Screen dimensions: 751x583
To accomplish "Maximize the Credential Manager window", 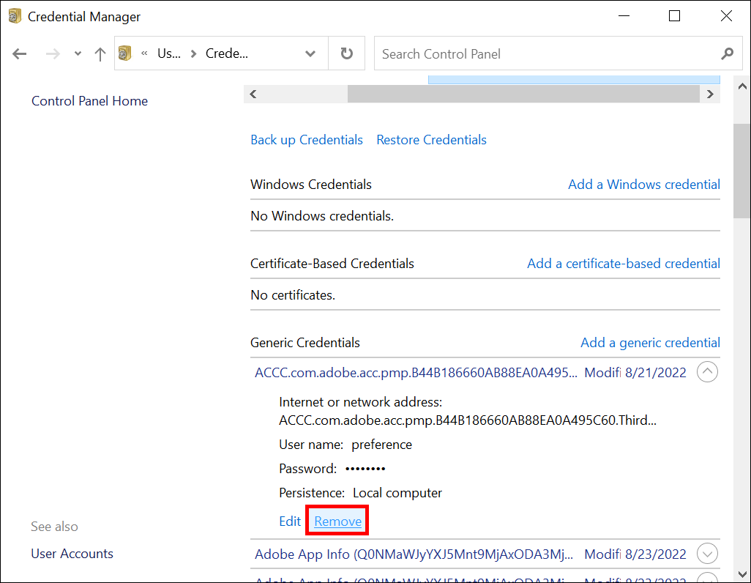I will click(x=674, y=16).
